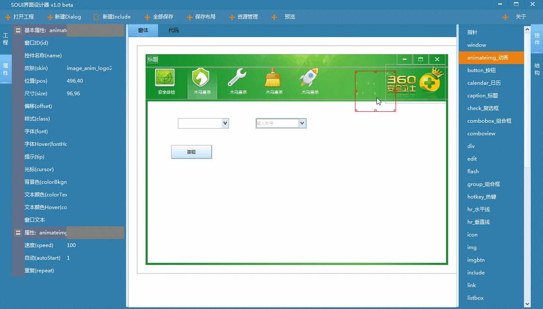Click the 预览 preview button
The width and height of the screenshot is (543, 309).
(x=284, y=17)
